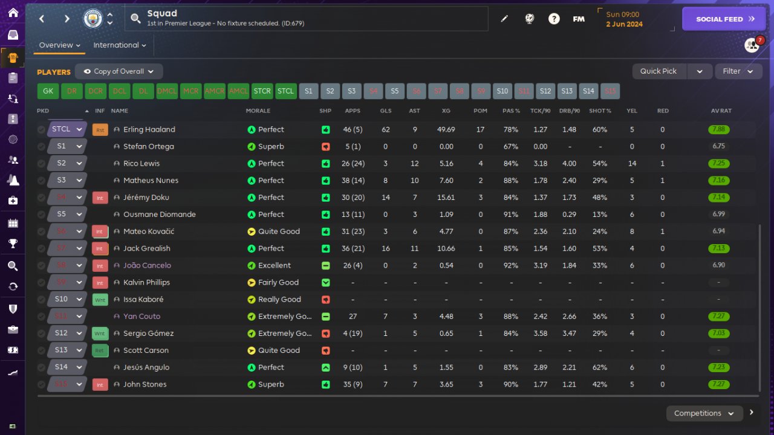Image resolution: width=774 pixels, height=435 pixels.
Task: Click the pencil edit icon
Action: [504, 19]
